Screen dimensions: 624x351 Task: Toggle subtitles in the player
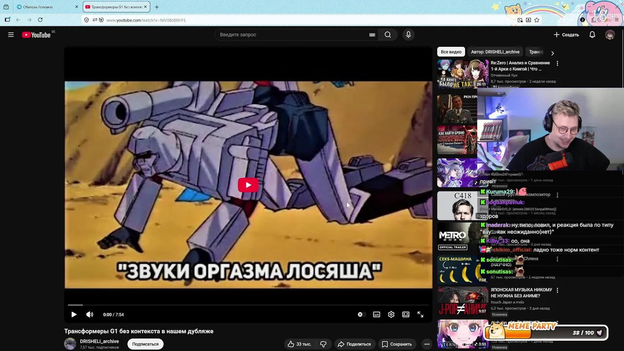click(x=376, y=314)
